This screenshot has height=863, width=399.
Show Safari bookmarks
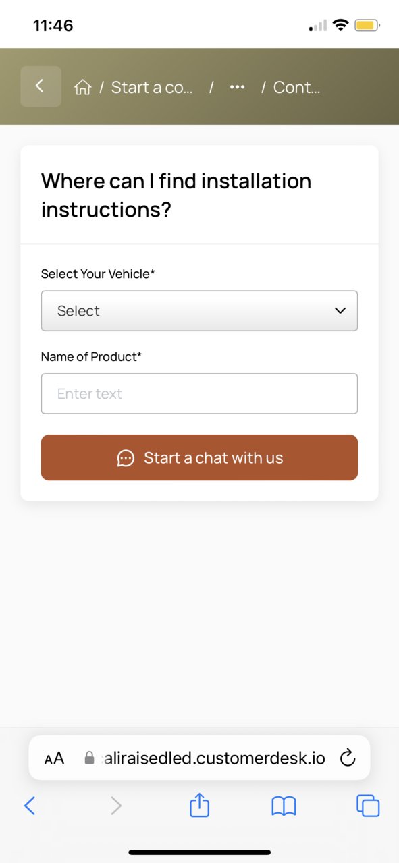pyautogui.click(x=284, y=806)
